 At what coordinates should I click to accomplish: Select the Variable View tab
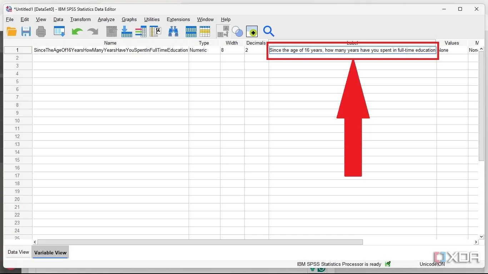50,252
